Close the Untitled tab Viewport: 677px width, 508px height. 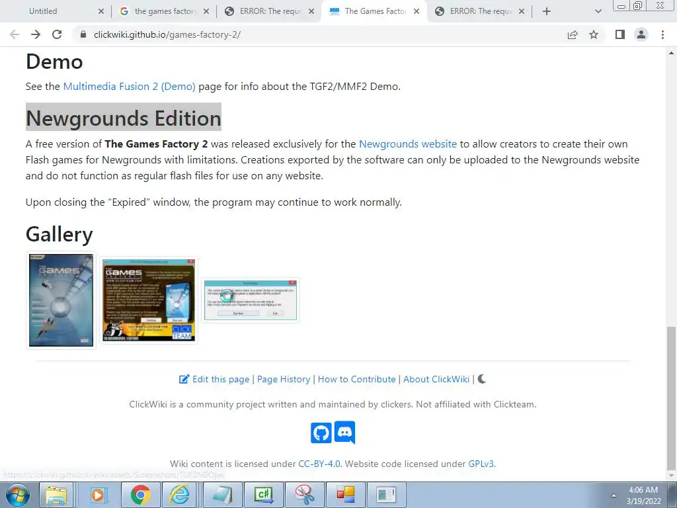click(101, 11)
